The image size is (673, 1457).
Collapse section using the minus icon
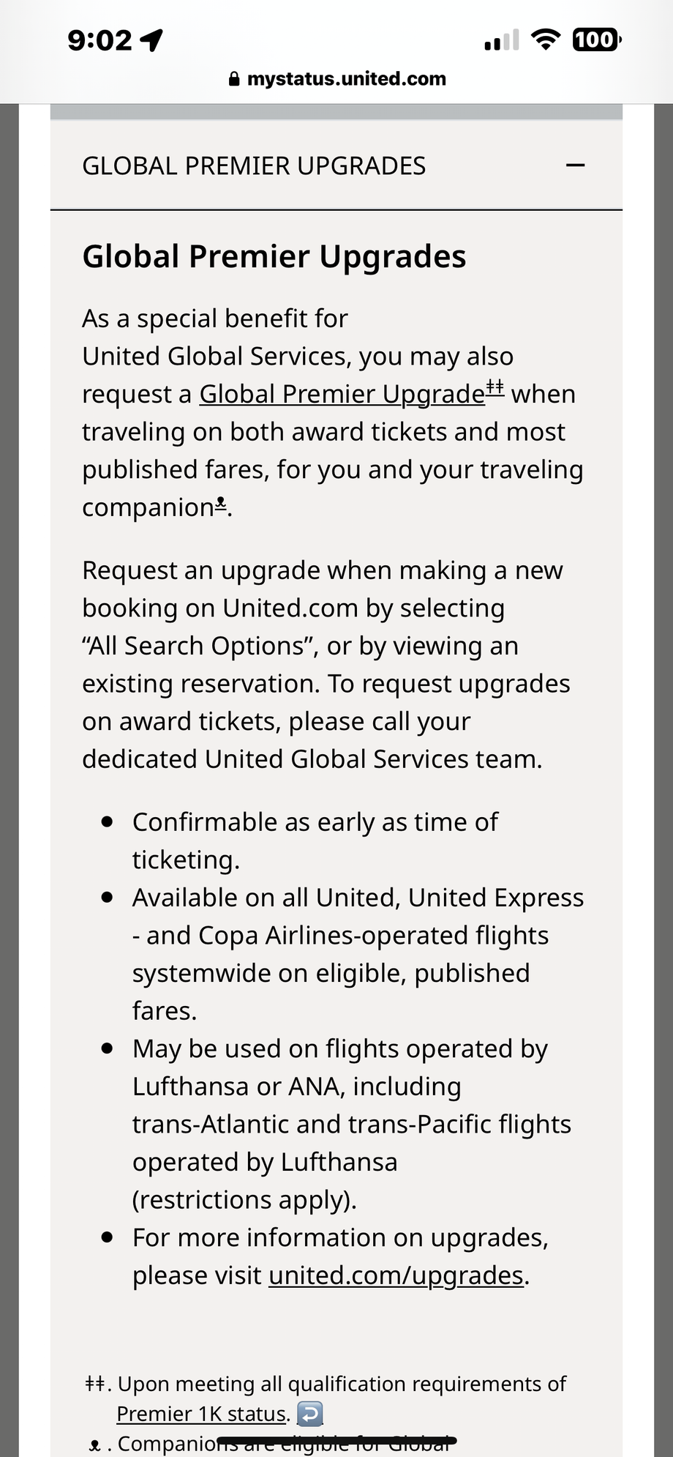coord(576,165)
